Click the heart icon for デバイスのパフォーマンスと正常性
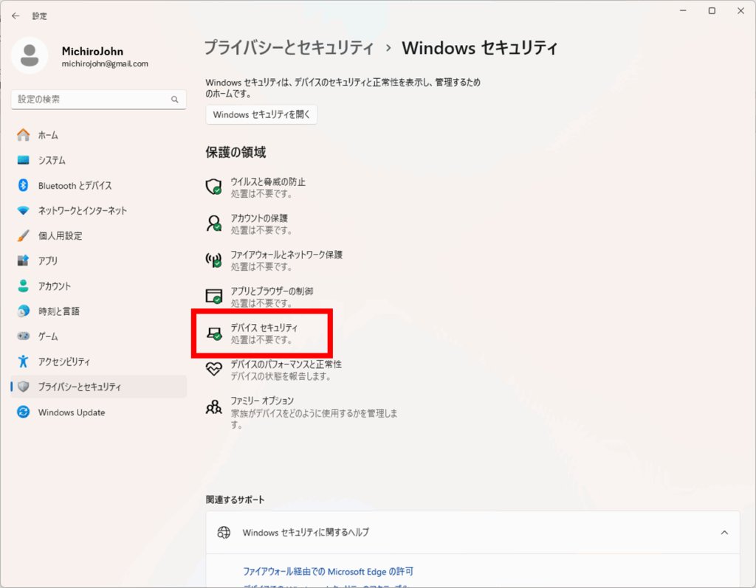Image resolution: width=756 pixels, height=588 pixels. coord(213,369)
